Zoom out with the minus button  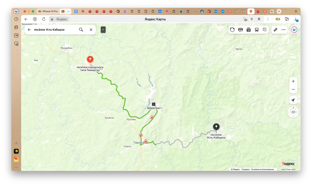(x=293, y=89)
